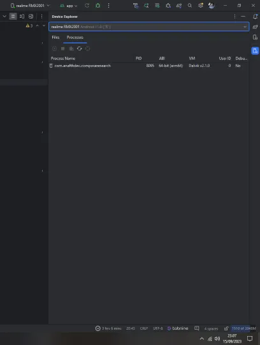Click the memory indicator 1510 of 2048M
The image size is (260, 345).
click(x=243, y=328)
